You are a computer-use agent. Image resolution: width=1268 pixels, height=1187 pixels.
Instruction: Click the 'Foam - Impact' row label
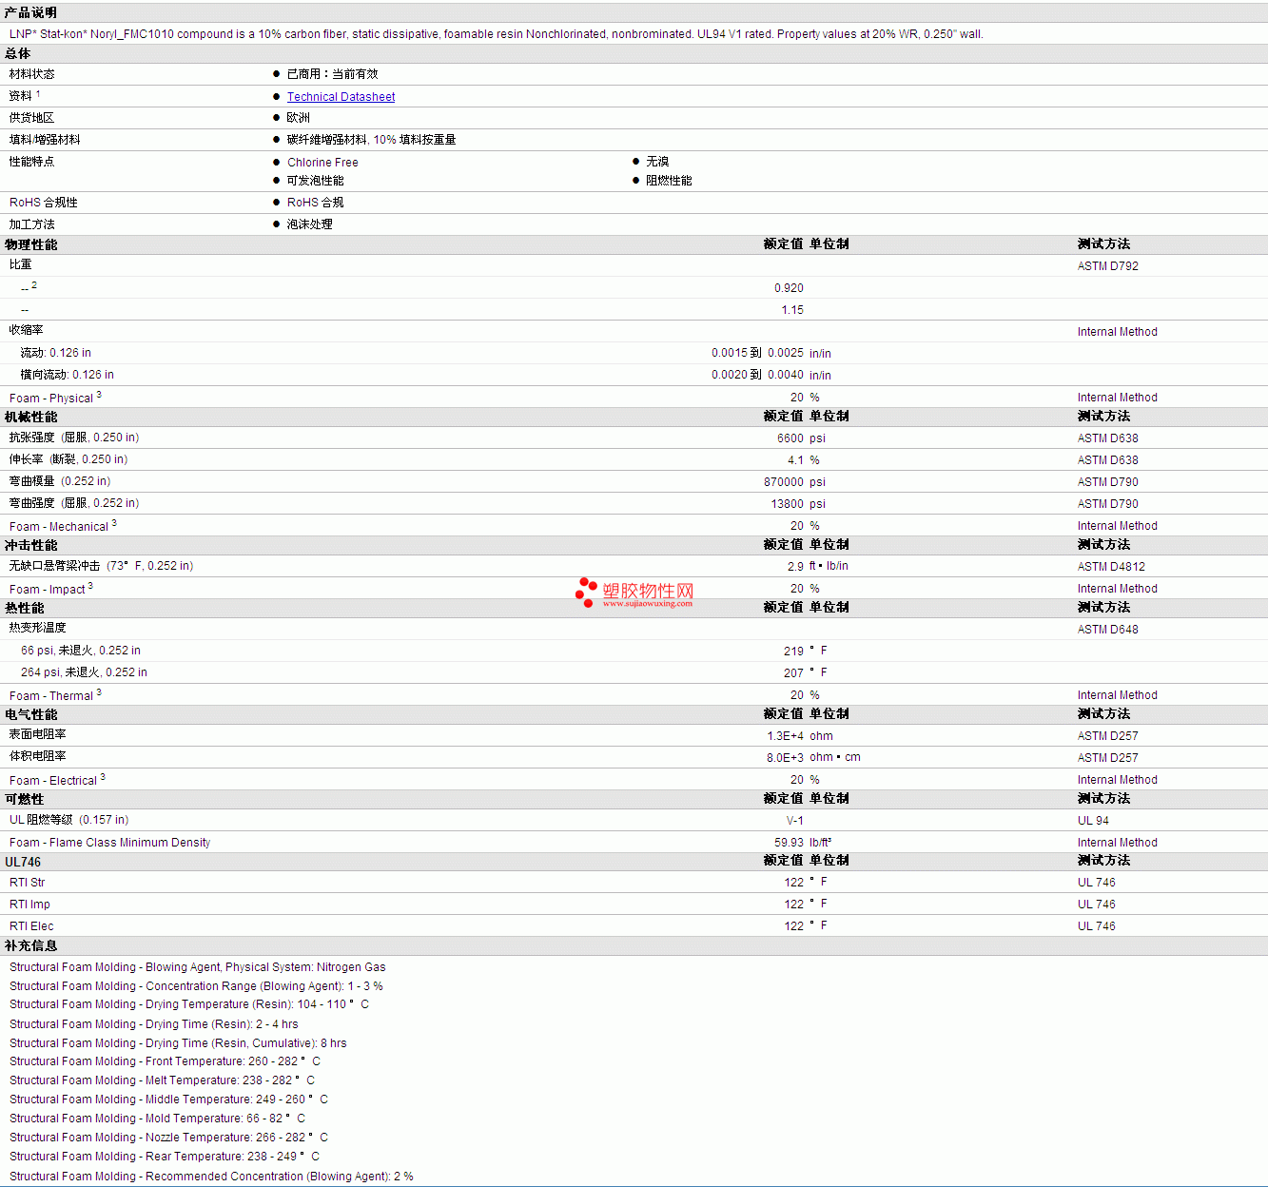(51, 589)
